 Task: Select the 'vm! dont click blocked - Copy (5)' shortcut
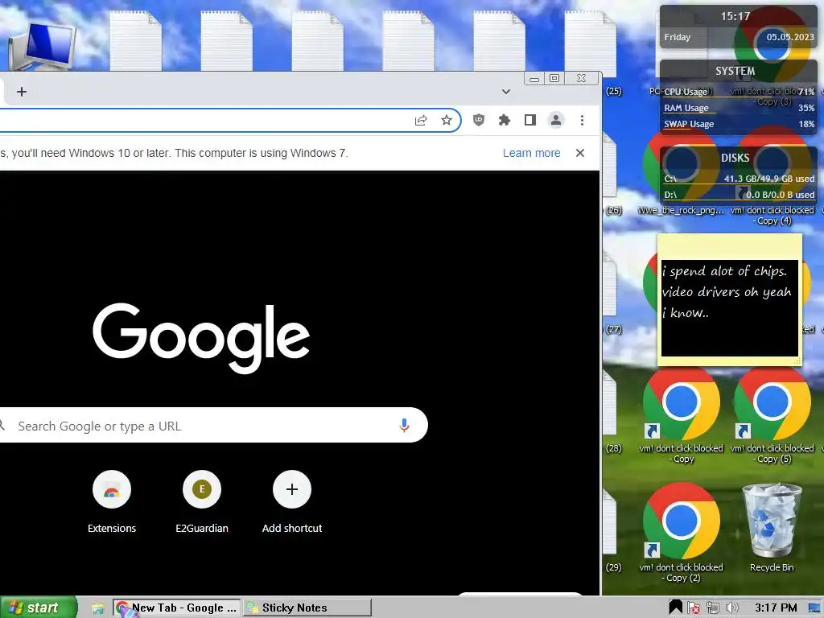pyautogui.click(x=772, y=414)
